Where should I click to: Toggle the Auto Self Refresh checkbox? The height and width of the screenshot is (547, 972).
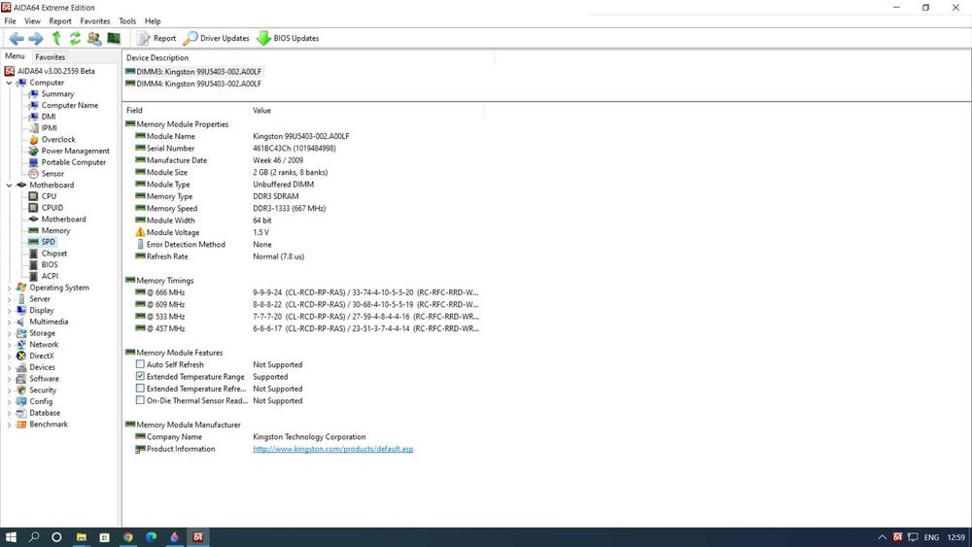tap(140, 364)
